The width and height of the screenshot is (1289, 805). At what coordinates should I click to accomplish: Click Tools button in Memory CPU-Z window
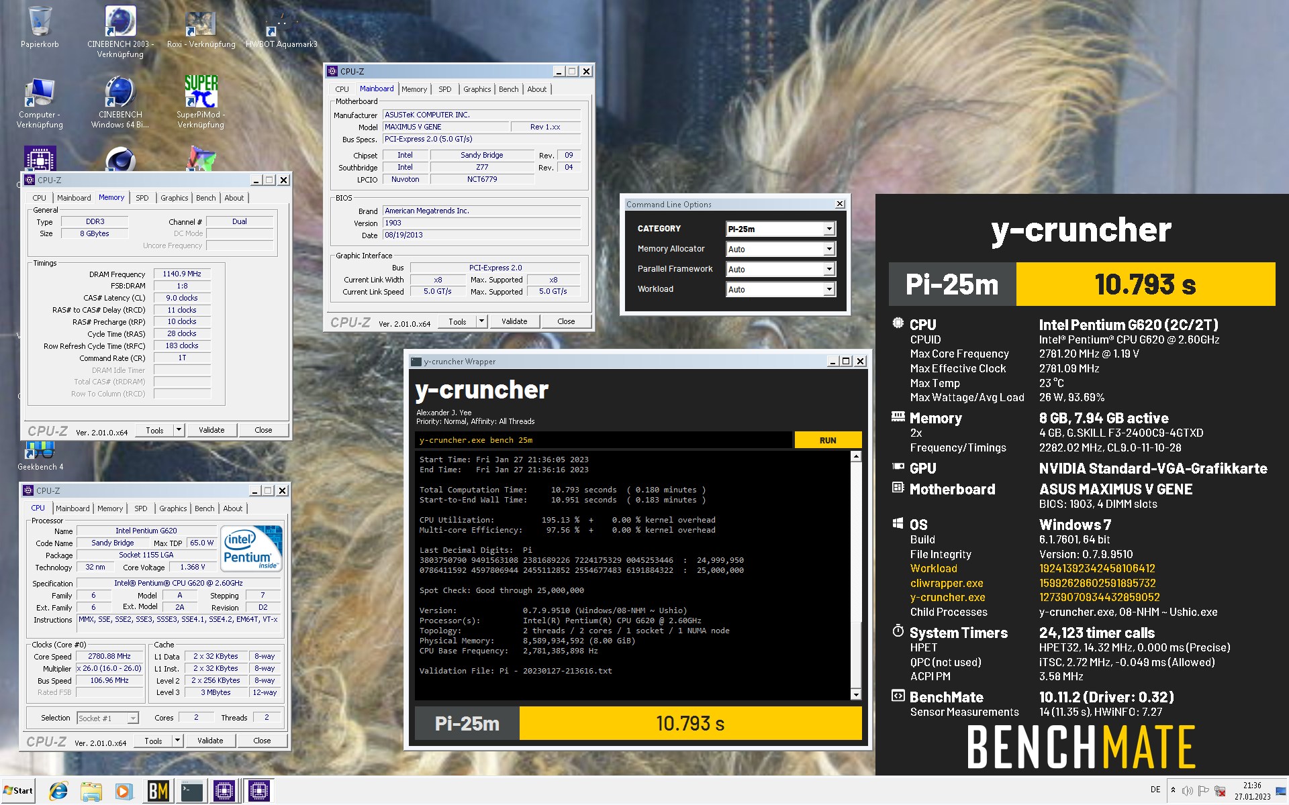coord(154,430)
